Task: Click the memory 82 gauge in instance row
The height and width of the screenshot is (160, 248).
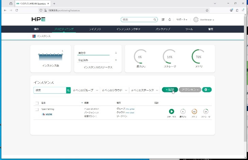Action: 194,111
